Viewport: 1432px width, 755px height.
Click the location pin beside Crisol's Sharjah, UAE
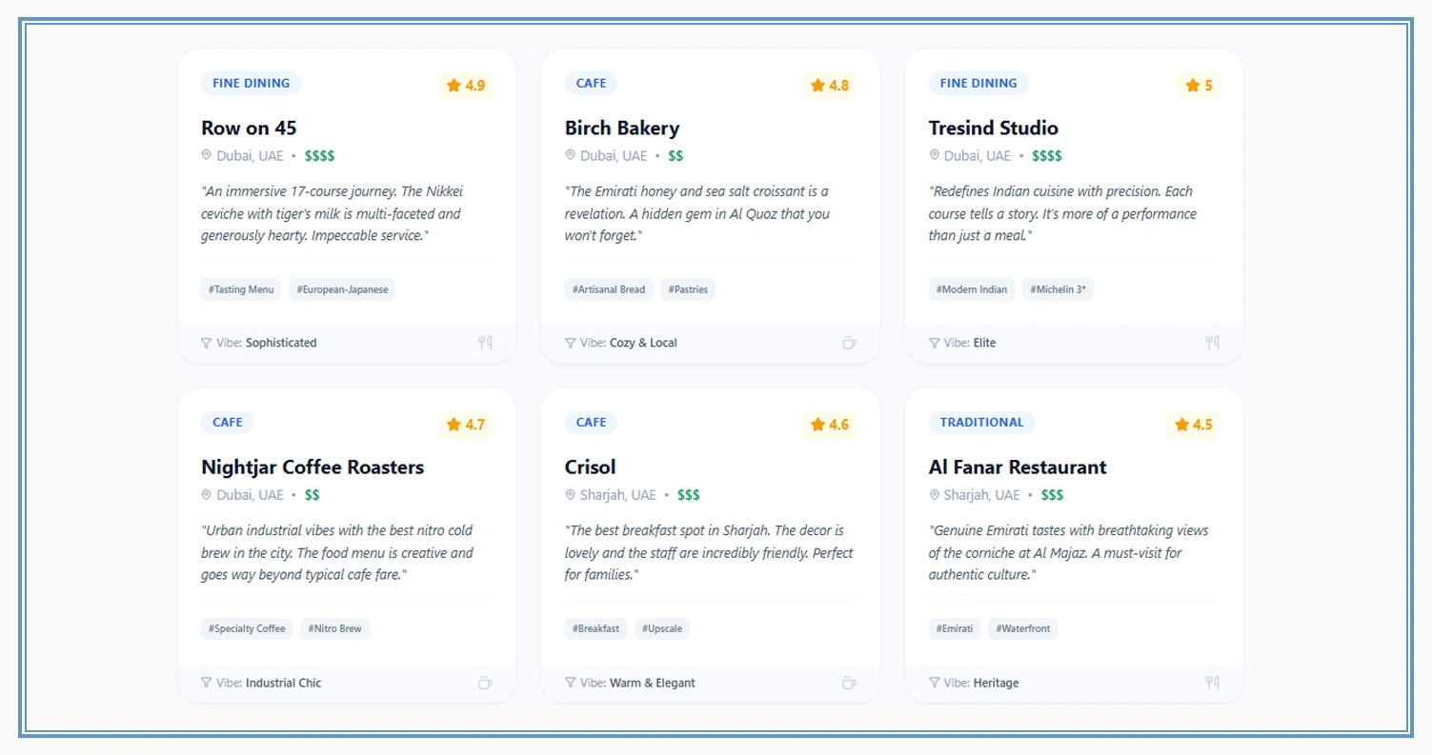point(570,494)
